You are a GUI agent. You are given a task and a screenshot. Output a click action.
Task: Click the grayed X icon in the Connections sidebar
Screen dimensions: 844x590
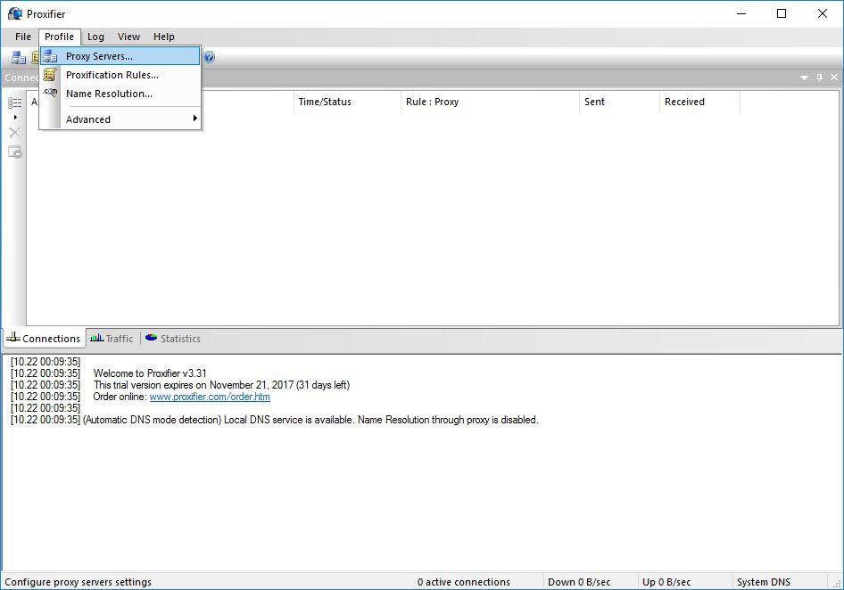14,133
